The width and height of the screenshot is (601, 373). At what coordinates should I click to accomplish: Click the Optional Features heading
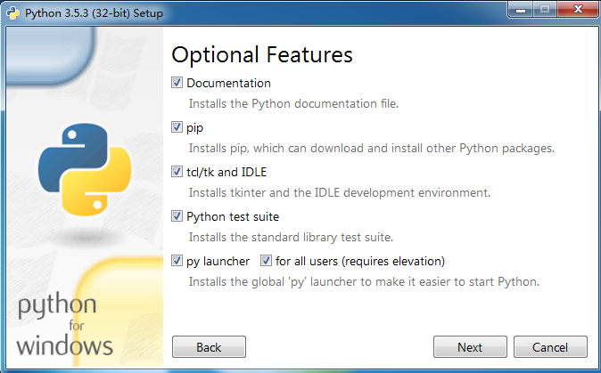[x=262, y=54]
